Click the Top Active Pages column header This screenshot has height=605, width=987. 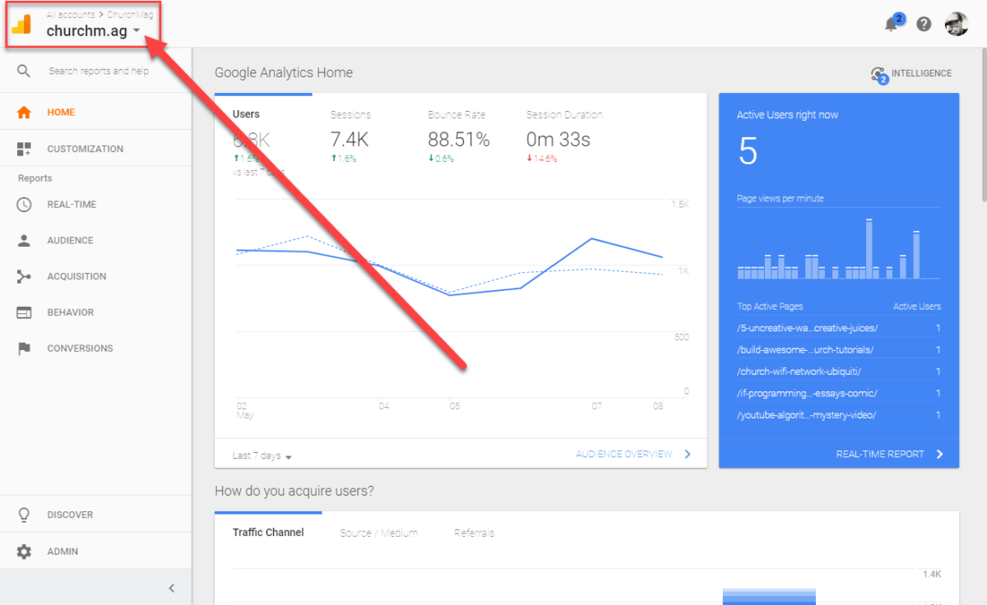point(770,307)
